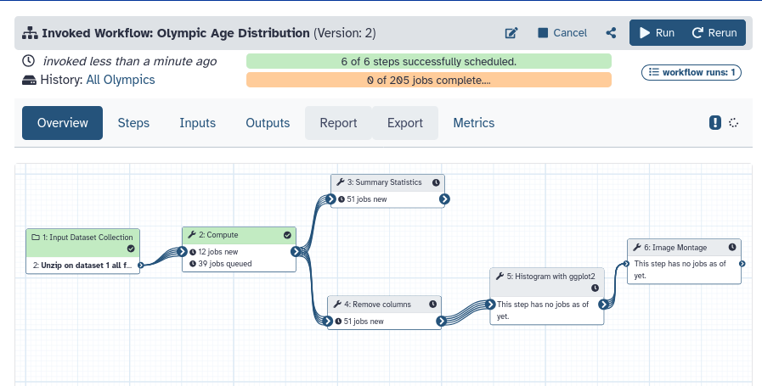Click check icon on Input Dataset Collection node

[x=131, y=249]
